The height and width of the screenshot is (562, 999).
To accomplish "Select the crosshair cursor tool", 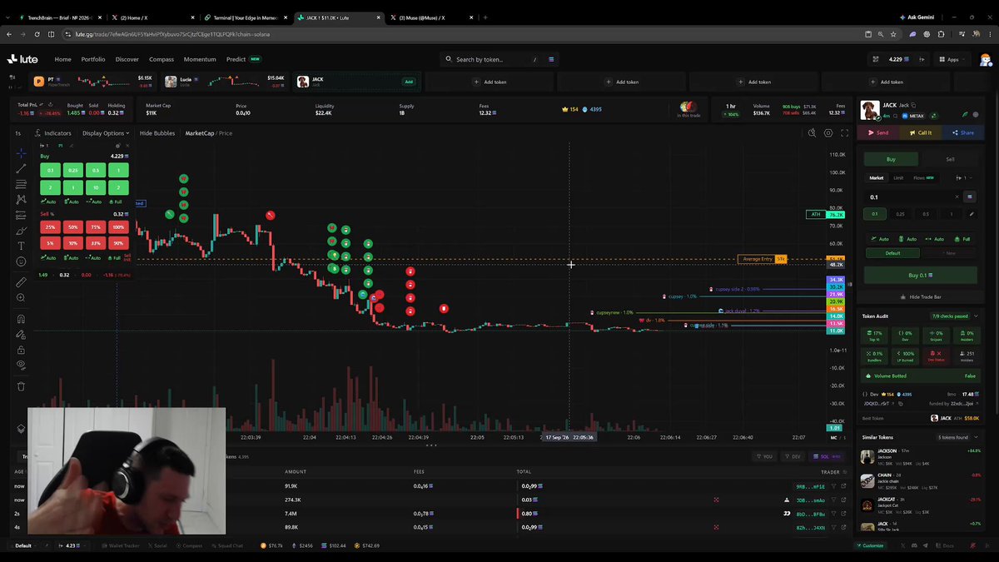I will pyautogui.click(x=21, y=153).
